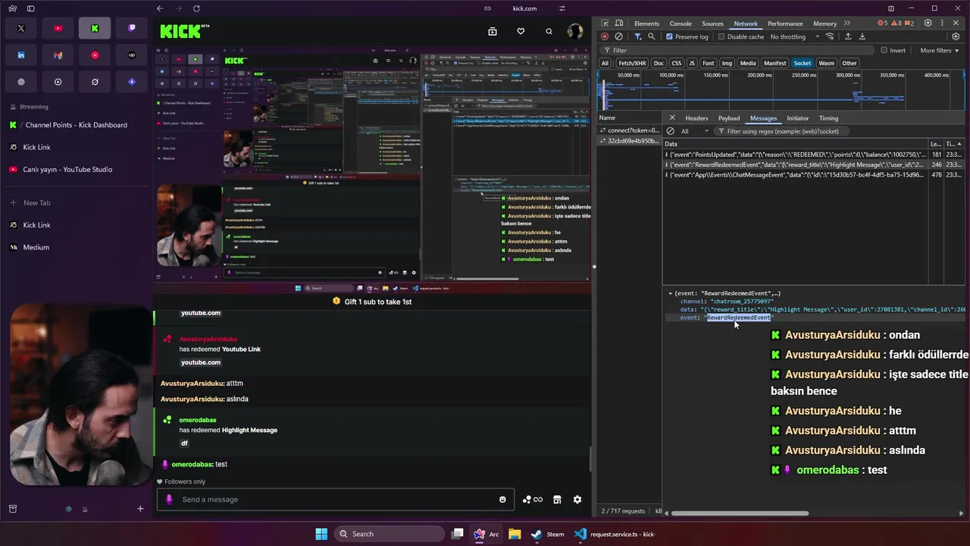The height and width of the screenshot is (546, 970).
Task: Go back in browser history
Action: (x=160, y=8)
